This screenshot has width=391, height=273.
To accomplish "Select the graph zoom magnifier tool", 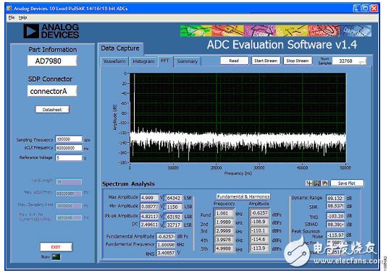I will tap(317, 183).
